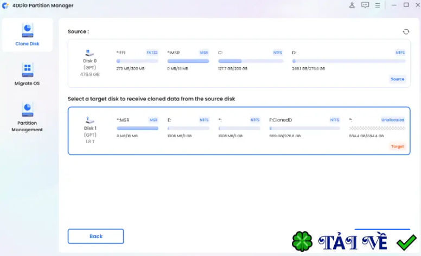Click the F:ClonedD partition usage bar
The width and height of the screenshot is (421, 256).
[305, 129]
